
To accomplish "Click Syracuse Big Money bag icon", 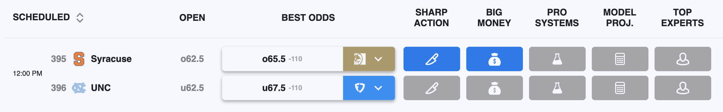I will click(x=494, y=59).
